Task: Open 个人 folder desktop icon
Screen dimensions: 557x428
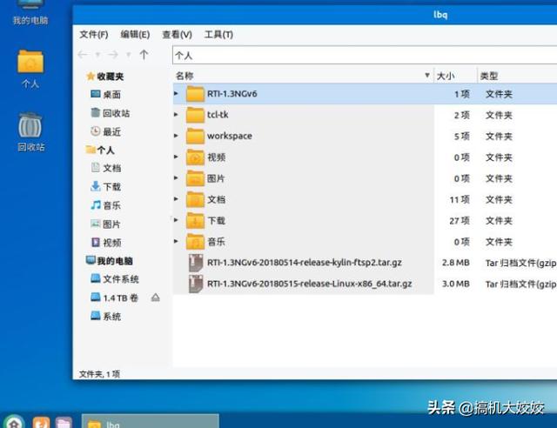Action: point(30,69)
